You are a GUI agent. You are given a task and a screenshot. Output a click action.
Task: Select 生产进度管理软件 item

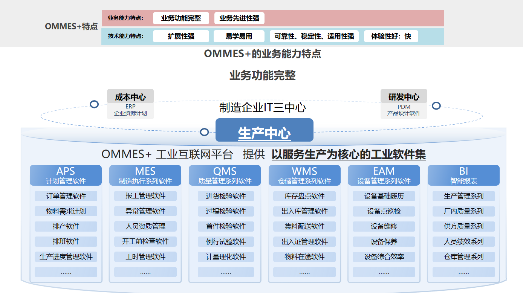click(x=66, y=257)
